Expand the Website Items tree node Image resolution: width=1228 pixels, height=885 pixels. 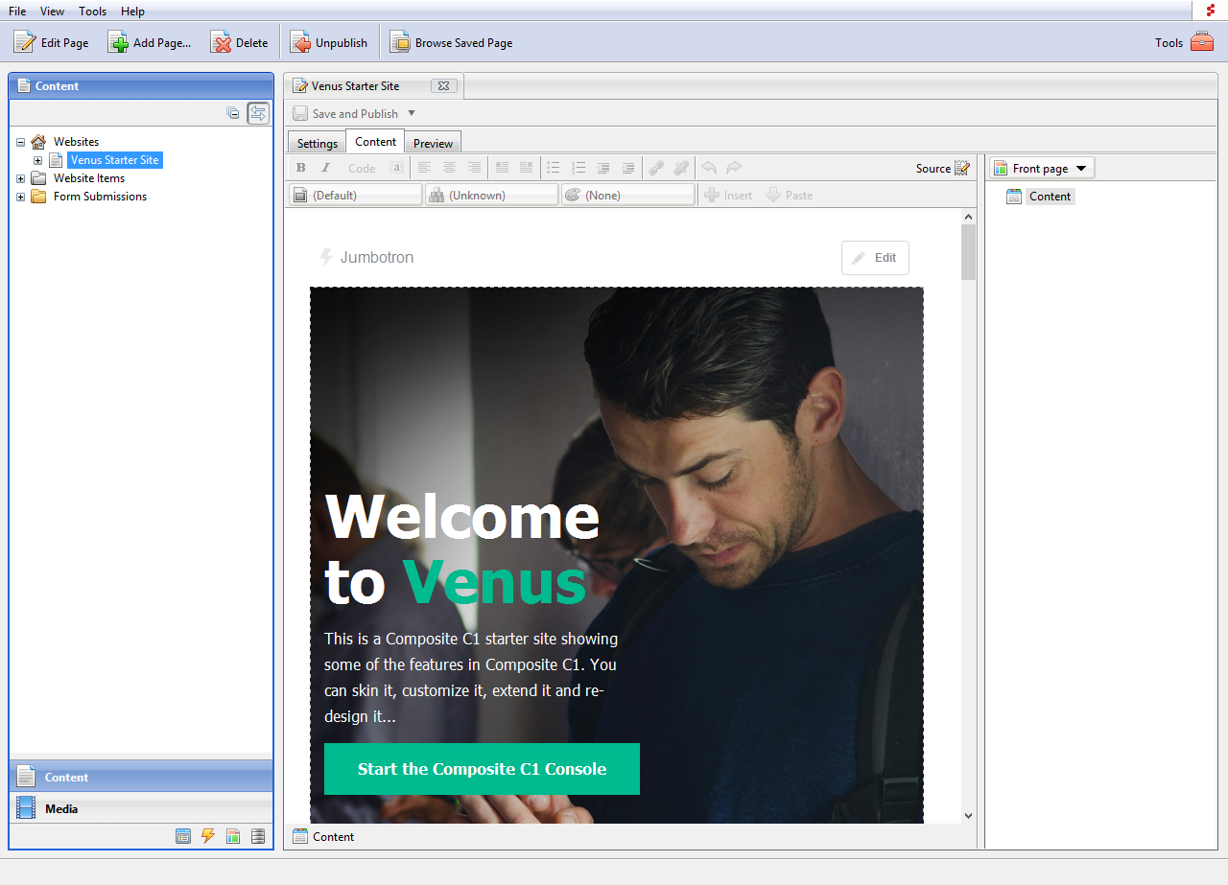point(21,178)
